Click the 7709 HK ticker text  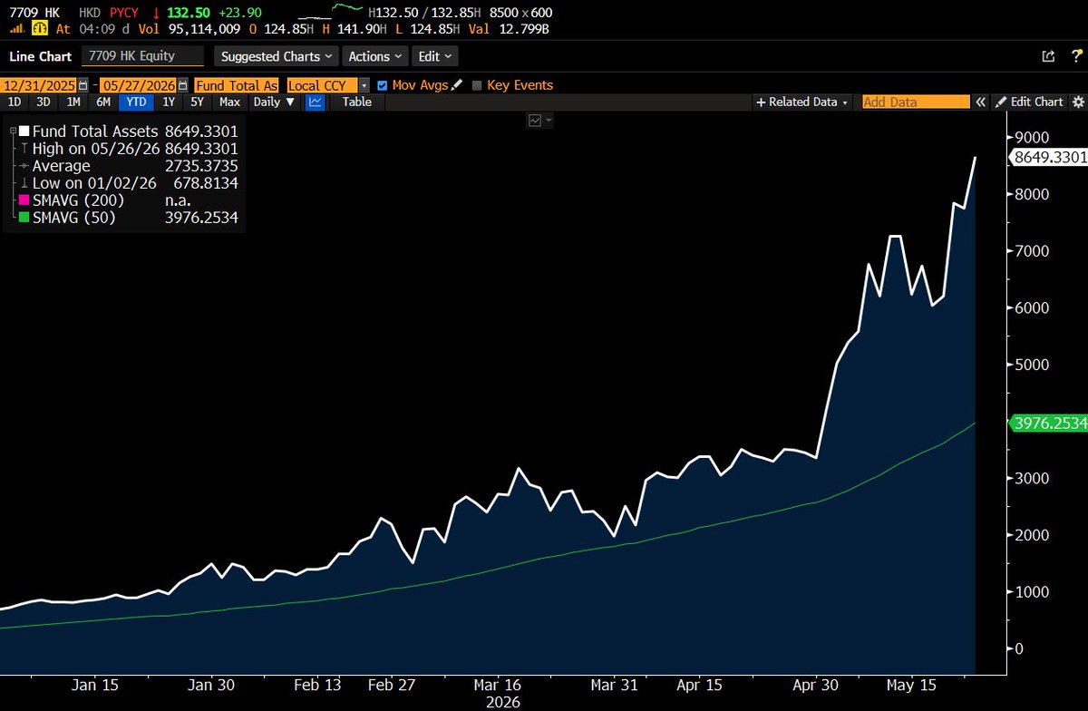[x=33, y=12]
